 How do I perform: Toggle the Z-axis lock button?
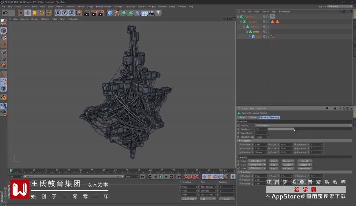coord(72,13)
